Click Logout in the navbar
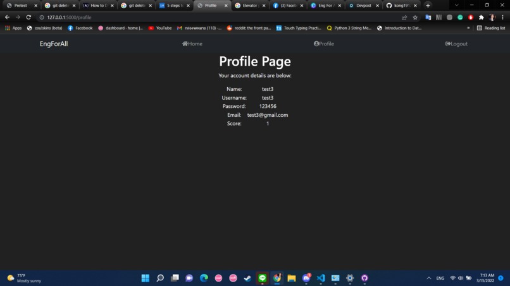 pos(456,44)
